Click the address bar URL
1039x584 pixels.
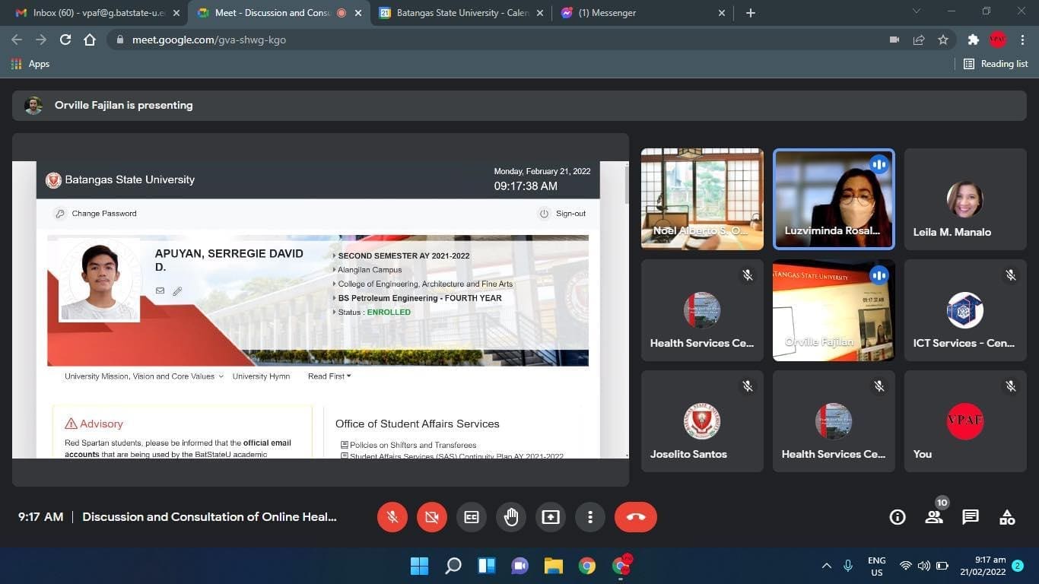coord(209,40)
